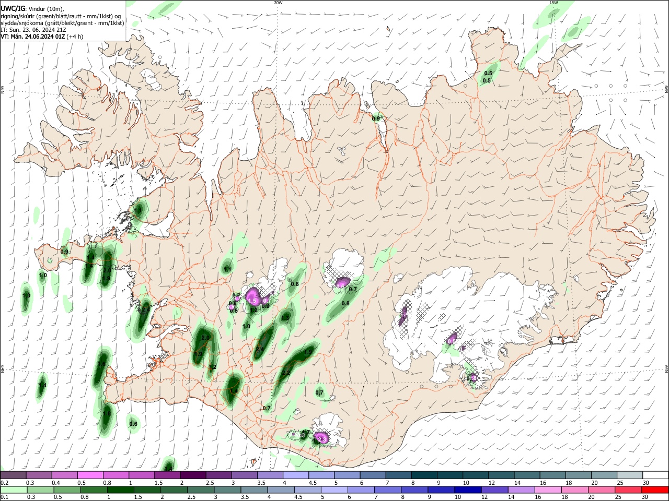669x501 pixels.
Task: Click the '15W' longitude label at top
Action: [x=553, y=3]
